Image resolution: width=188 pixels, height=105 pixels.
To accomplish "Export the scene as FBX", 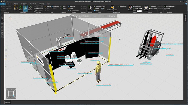I will pos(103,9).
